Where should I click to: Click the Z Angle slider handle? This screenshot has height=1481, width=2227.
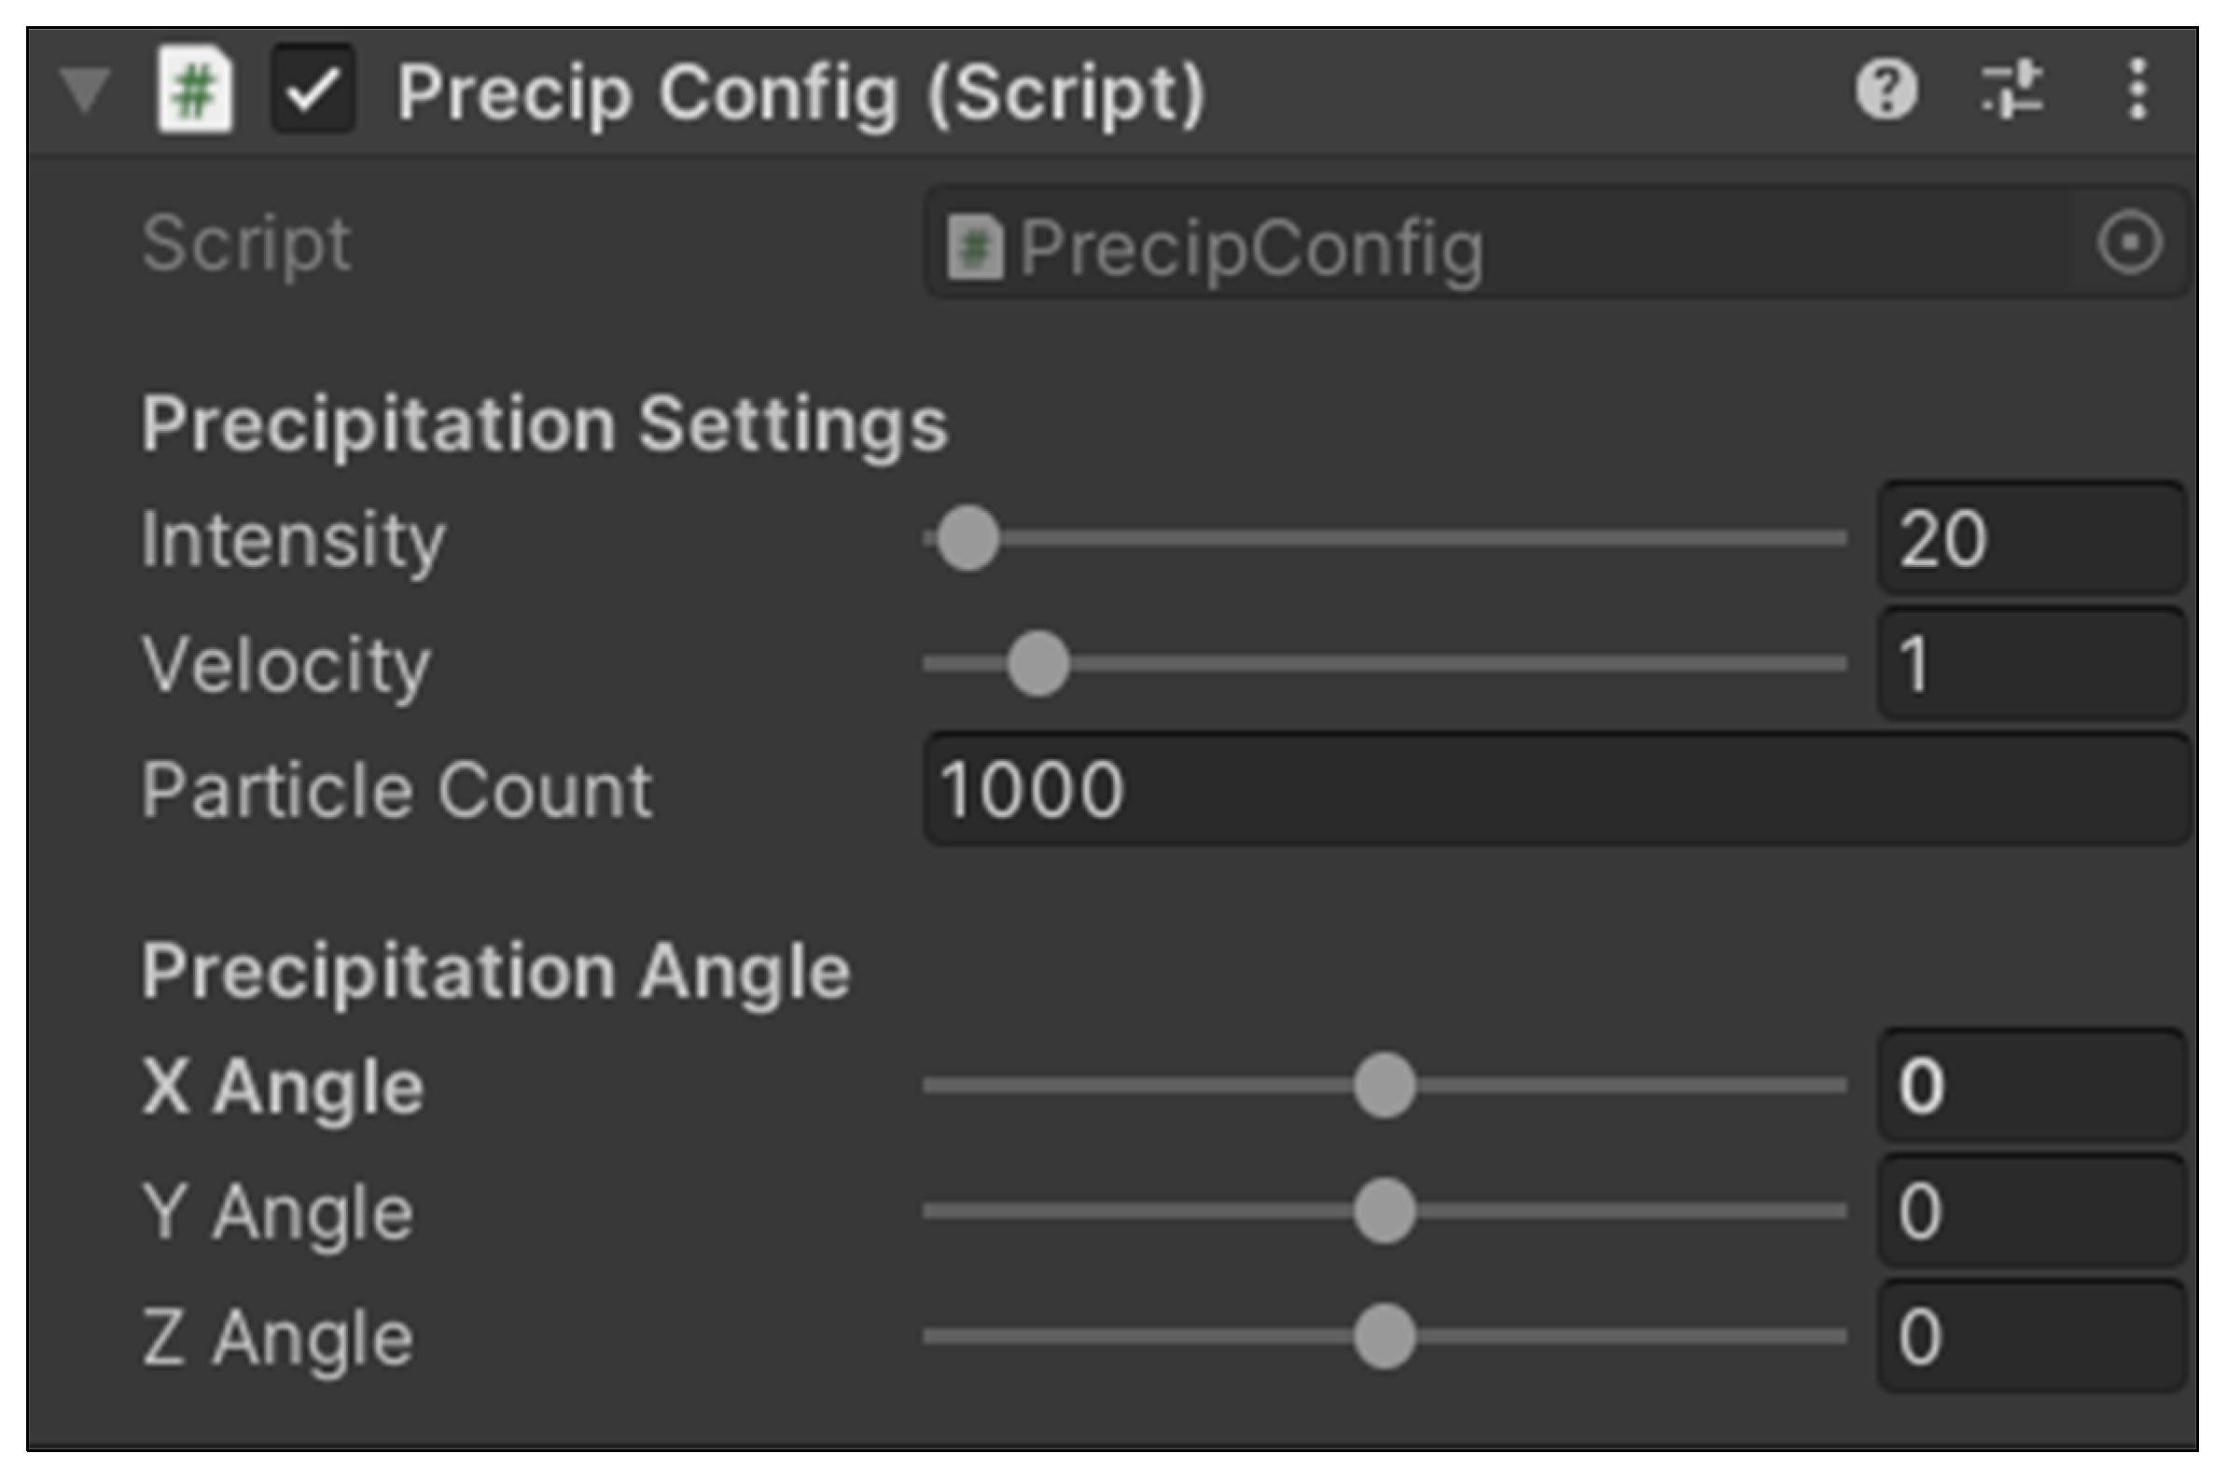pos(1385,1336)
